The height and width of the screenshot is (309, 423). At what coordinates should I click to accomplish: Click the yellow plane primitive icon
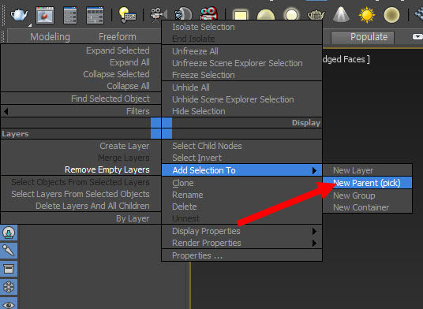[240, 15]
